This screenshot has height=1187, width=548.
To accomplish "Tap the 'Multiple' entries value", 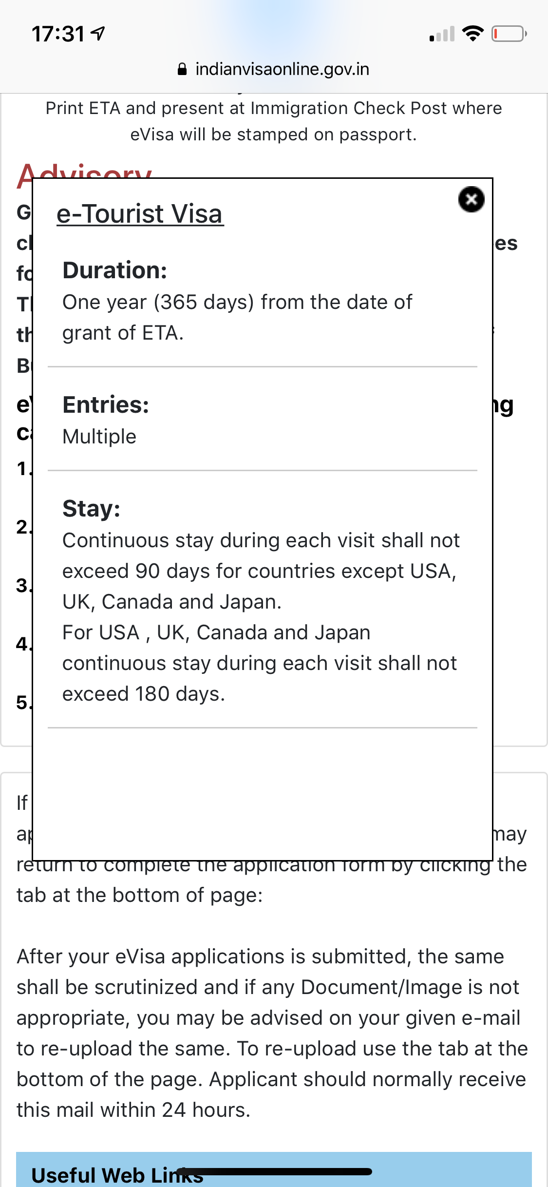I will point(99,437).
